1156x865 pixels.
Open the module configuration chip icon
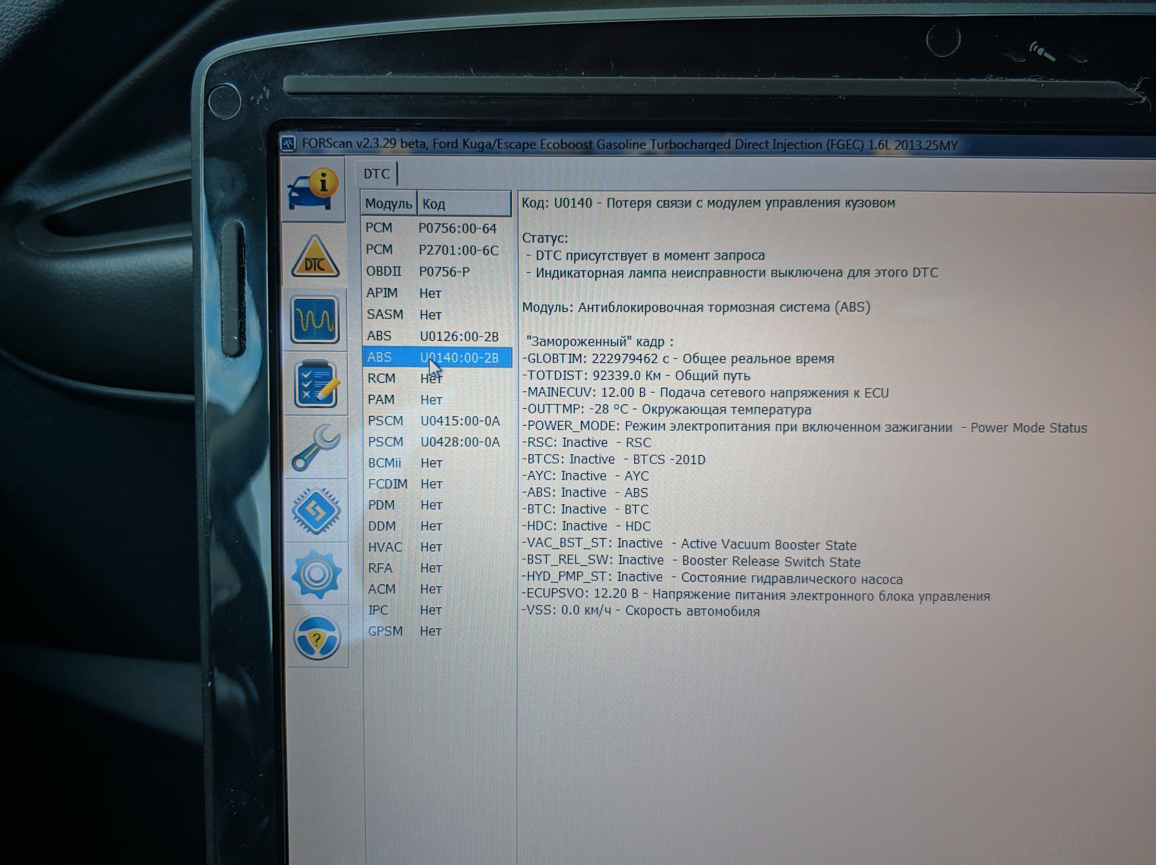tap(317, 511)
